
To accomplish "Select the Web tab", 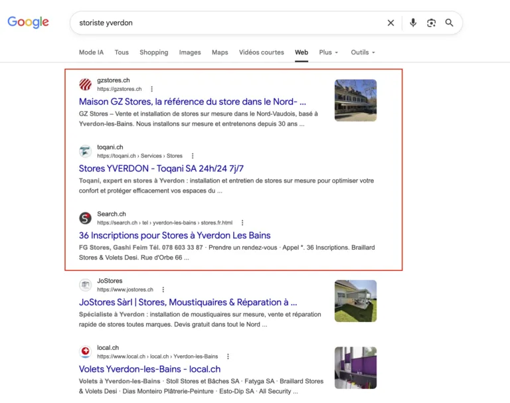I will [301, 52].
